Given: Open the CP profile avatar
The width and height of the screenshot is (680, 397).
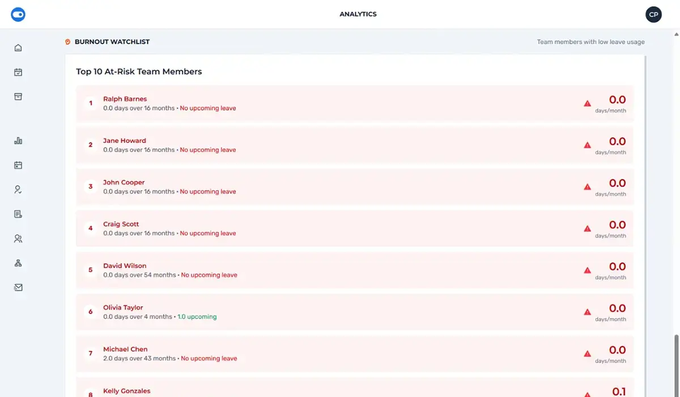Looking at the screenshot, I should click(x=653, y=14).
